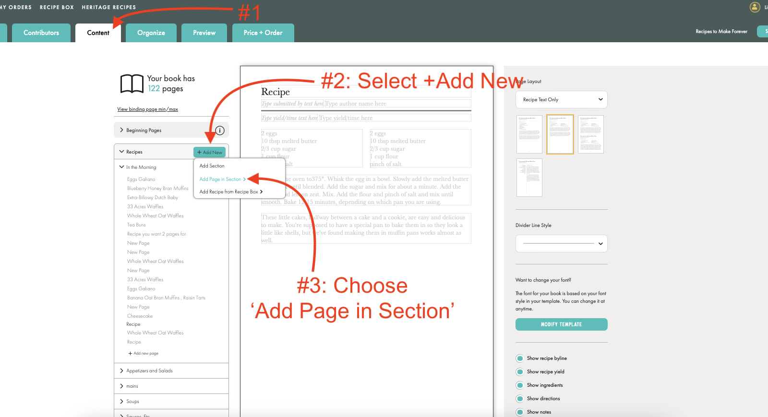Disable Show directions option
The height and width of the screenshot is (417, 768).
520,399
